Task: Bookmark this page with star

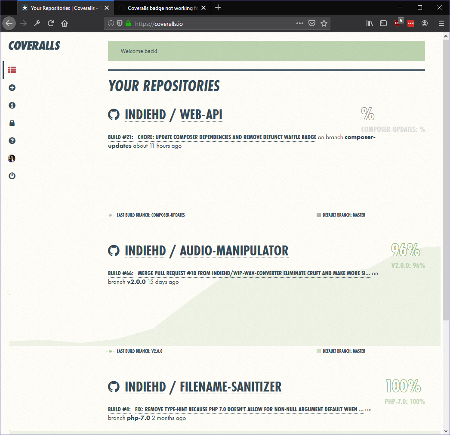Action: [x=324, y=24]
